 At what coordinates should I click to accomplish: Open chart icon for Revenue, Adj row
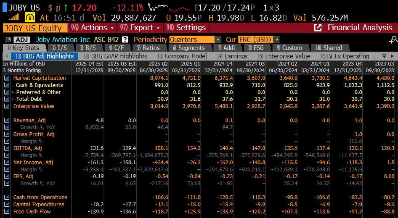[x=7, y=121]
